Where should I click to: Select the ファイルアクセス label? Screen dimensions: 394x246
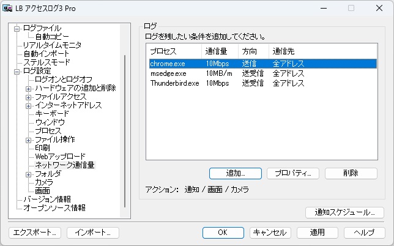(61, 97)
